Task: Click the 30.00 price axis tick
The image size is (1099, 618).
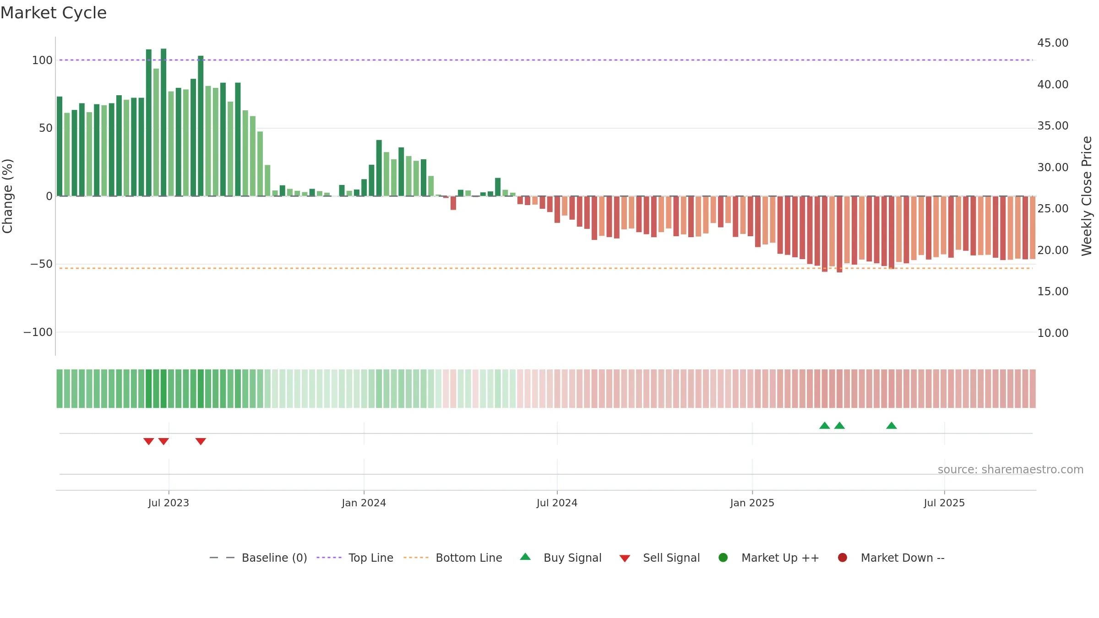Action: 1053,168
